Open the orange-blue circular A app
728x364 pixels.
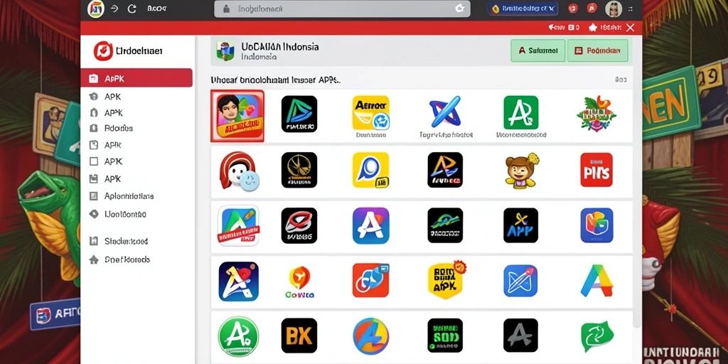click(x=370, y=336)
